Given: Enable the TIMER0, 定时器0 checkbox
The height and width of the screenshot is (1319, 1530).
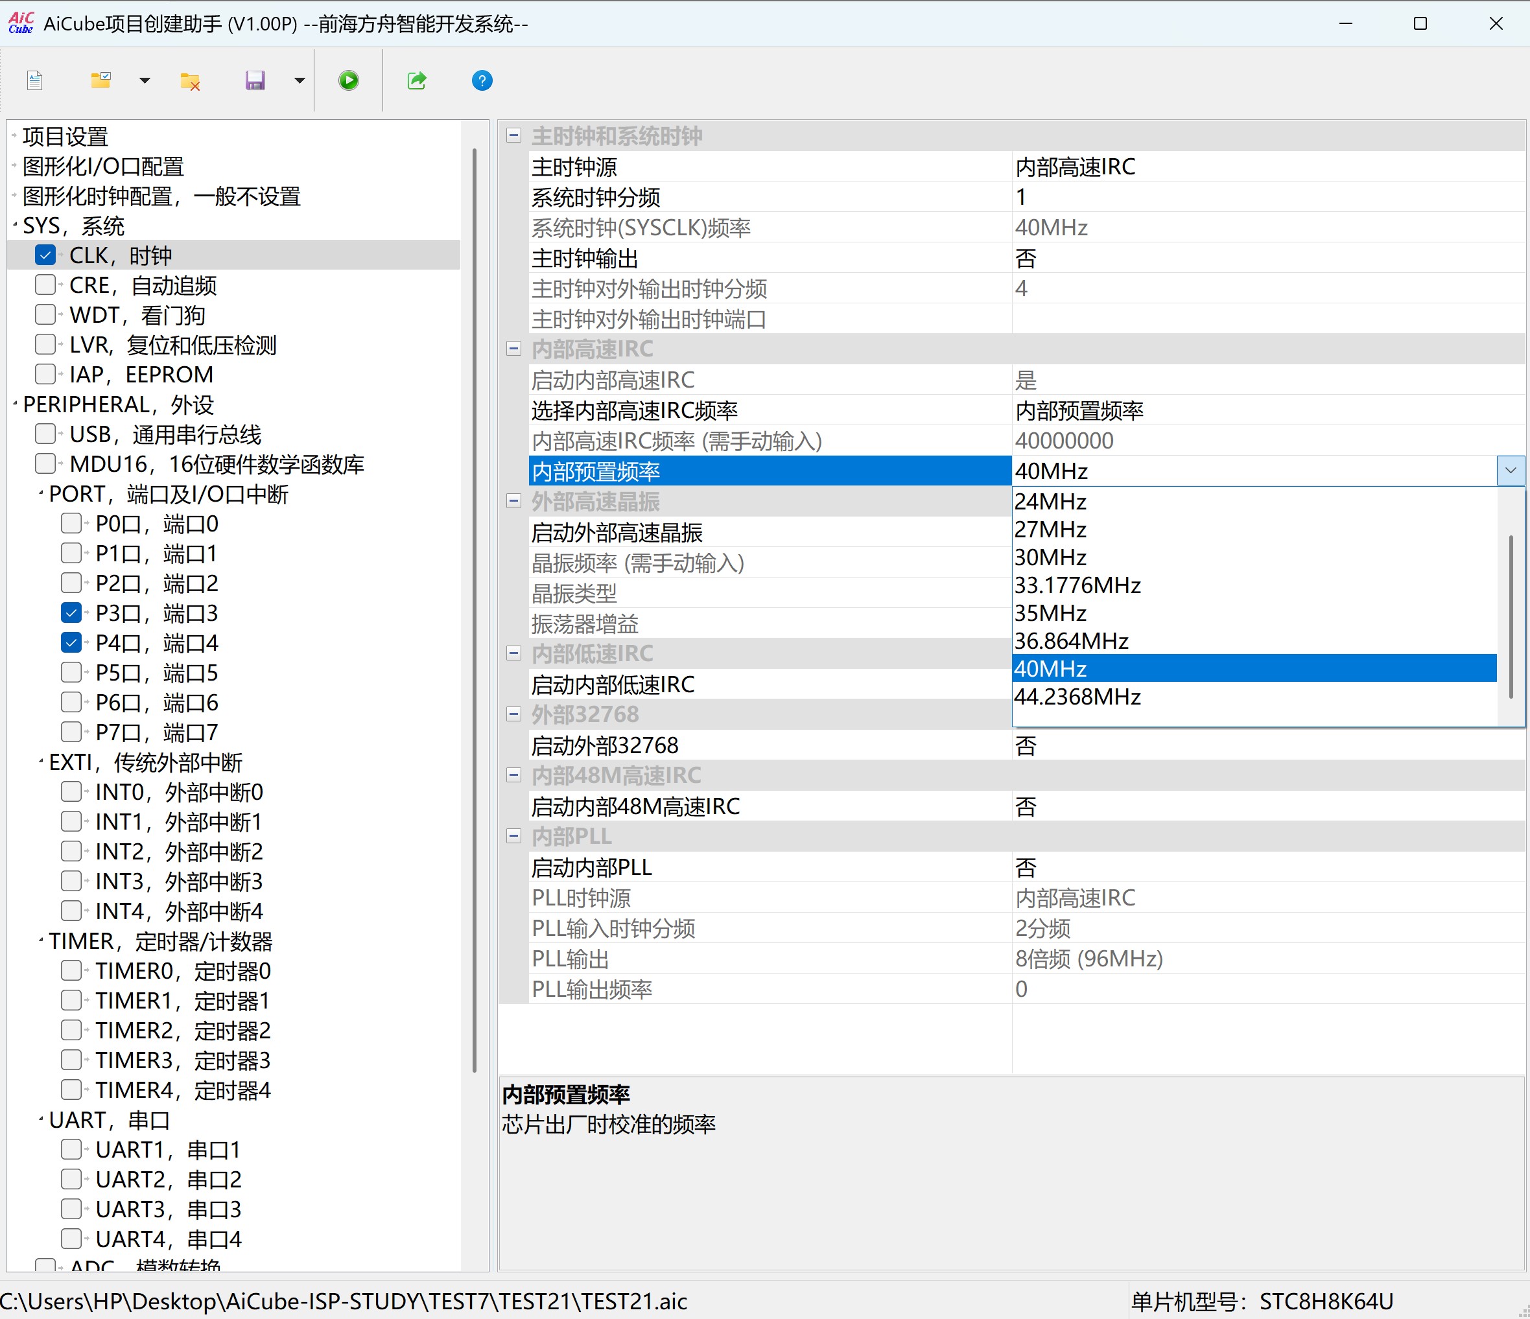Looking at the screenshot, I should tap(71, 970).
